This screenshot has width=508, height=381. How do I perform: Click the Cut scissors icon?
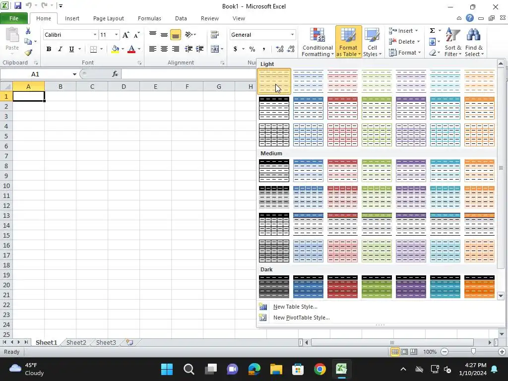pyautogui.click(x=28, y=31)
